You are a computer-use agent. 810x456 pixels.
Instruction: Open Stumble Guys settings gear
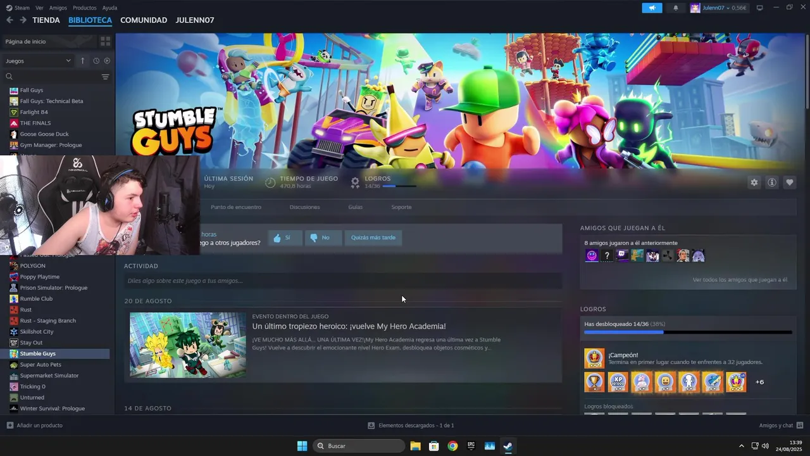point(754,182)
